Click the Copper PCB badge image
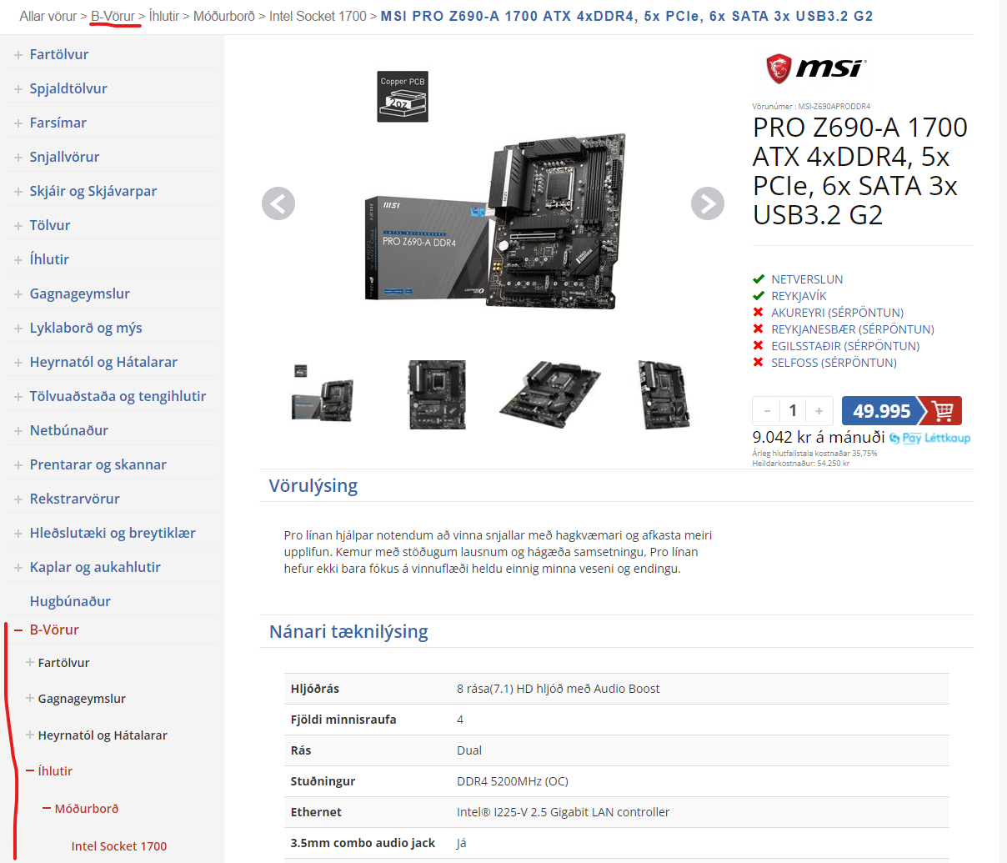This screenshot has width=1007, height=863. pyautogui.click(x=403, y=95)
